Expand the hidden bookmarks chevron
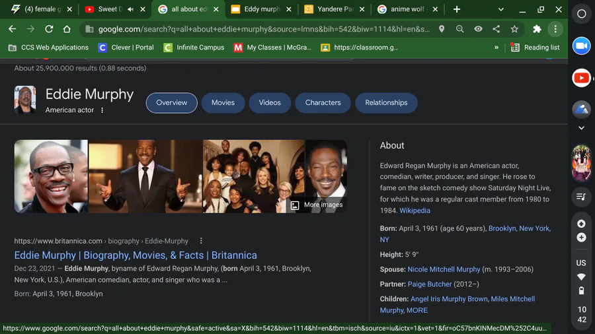 tap(496, 48)
